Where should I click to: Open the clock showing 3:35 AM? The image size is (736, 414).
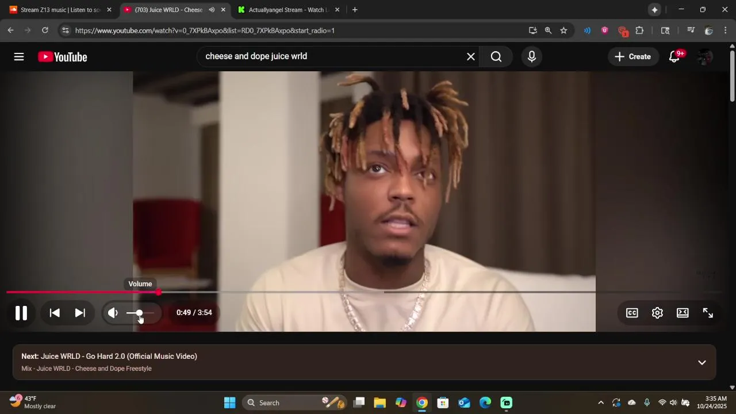[x=712, y=402]
